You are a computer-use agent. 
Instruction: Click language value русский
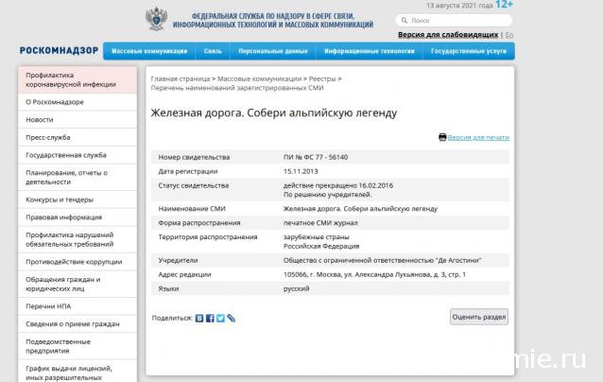pyautogui.click(x=297, y=288)
